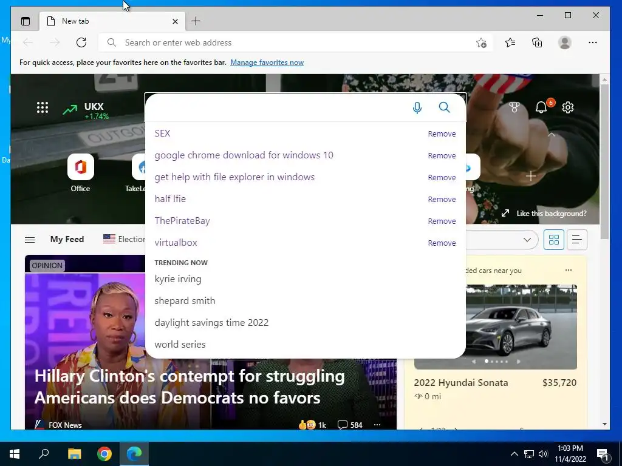Open the vertical tabs button
The height and width of the screenshot is (466, 622).
tap(26, 21)
